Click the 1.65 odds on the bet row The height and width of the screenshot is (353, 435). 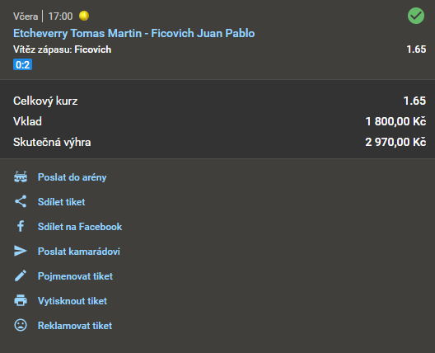[416, 49]
